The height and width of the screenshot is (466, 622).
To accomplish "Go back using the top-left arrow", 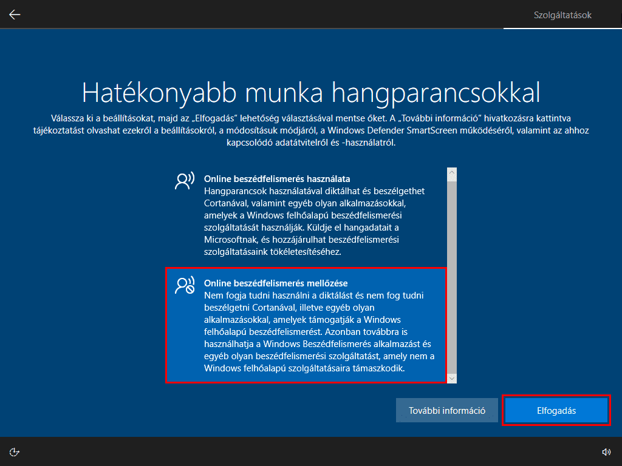I will (15, 15).
